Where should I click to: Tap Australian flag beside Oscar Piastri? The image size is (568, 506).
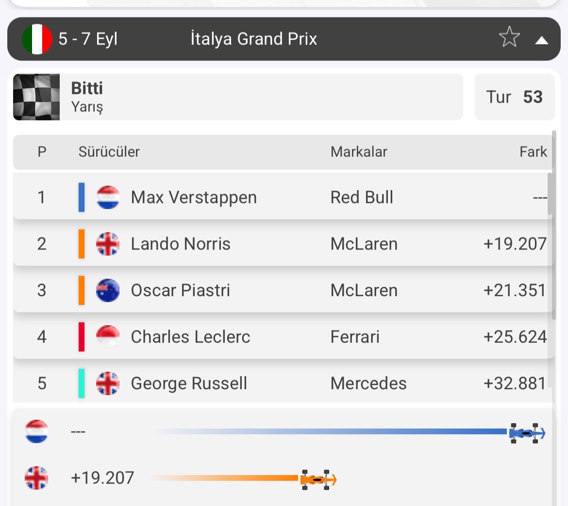[108, 290]
